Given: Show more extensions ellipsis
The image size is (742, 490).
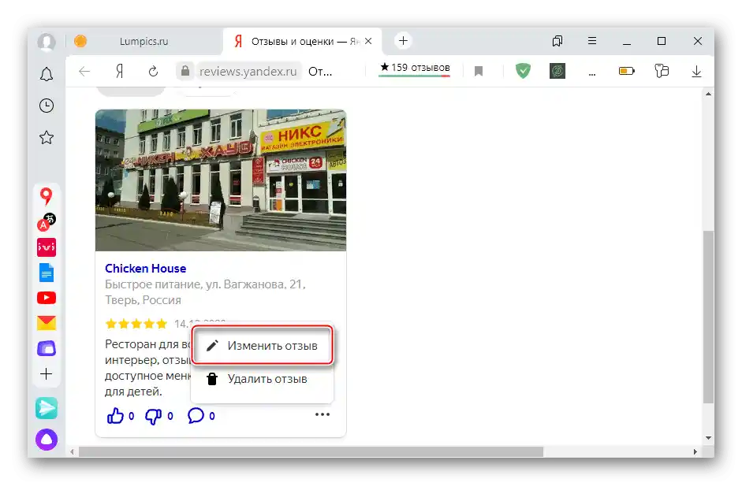Looking at the screenshot, I should [592, 74].
